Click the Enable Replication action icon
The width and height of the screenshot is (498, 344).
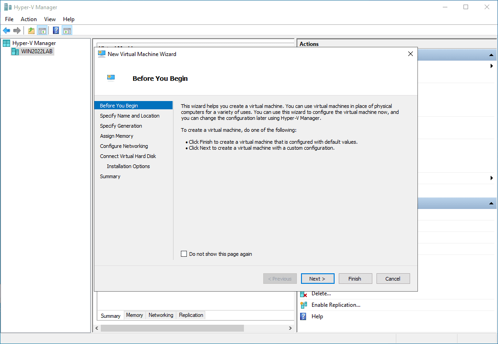304,305
